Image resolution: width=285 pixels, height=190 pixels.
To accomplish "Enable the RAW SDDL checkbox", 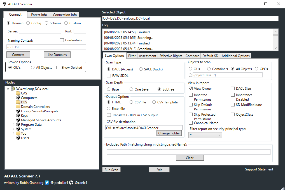I will [109, 75].
